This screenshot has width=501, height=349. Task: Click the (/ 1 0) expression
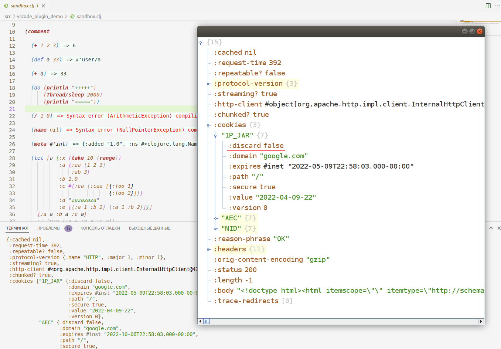click(x=42, y=116)
